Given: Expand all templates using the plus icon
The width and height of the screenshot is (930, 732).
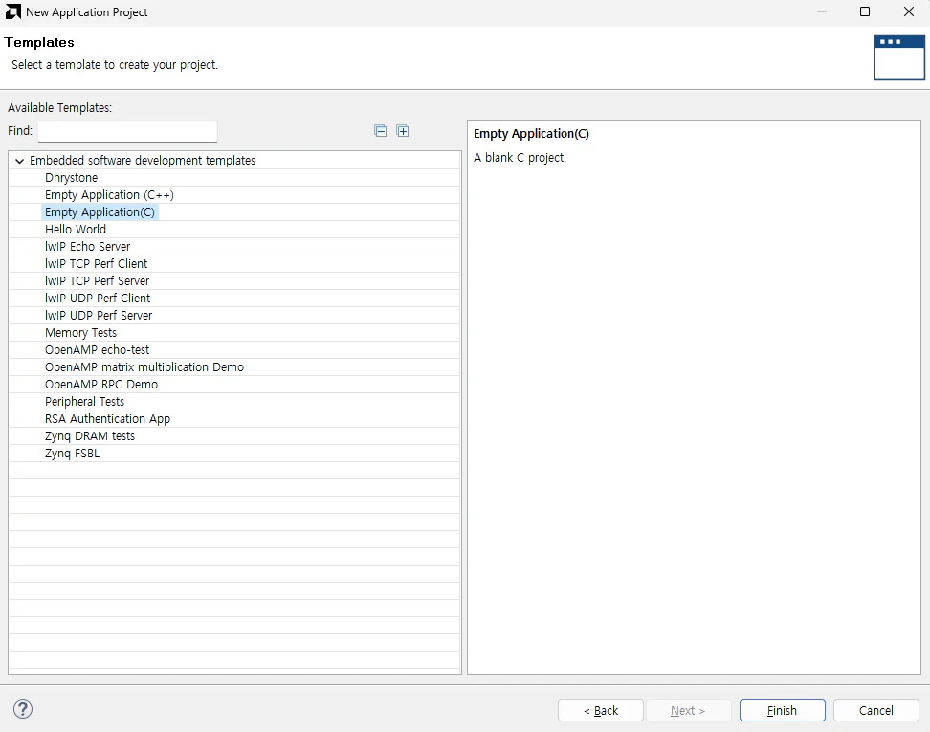Looking at the screenshot, I should 403,130.
